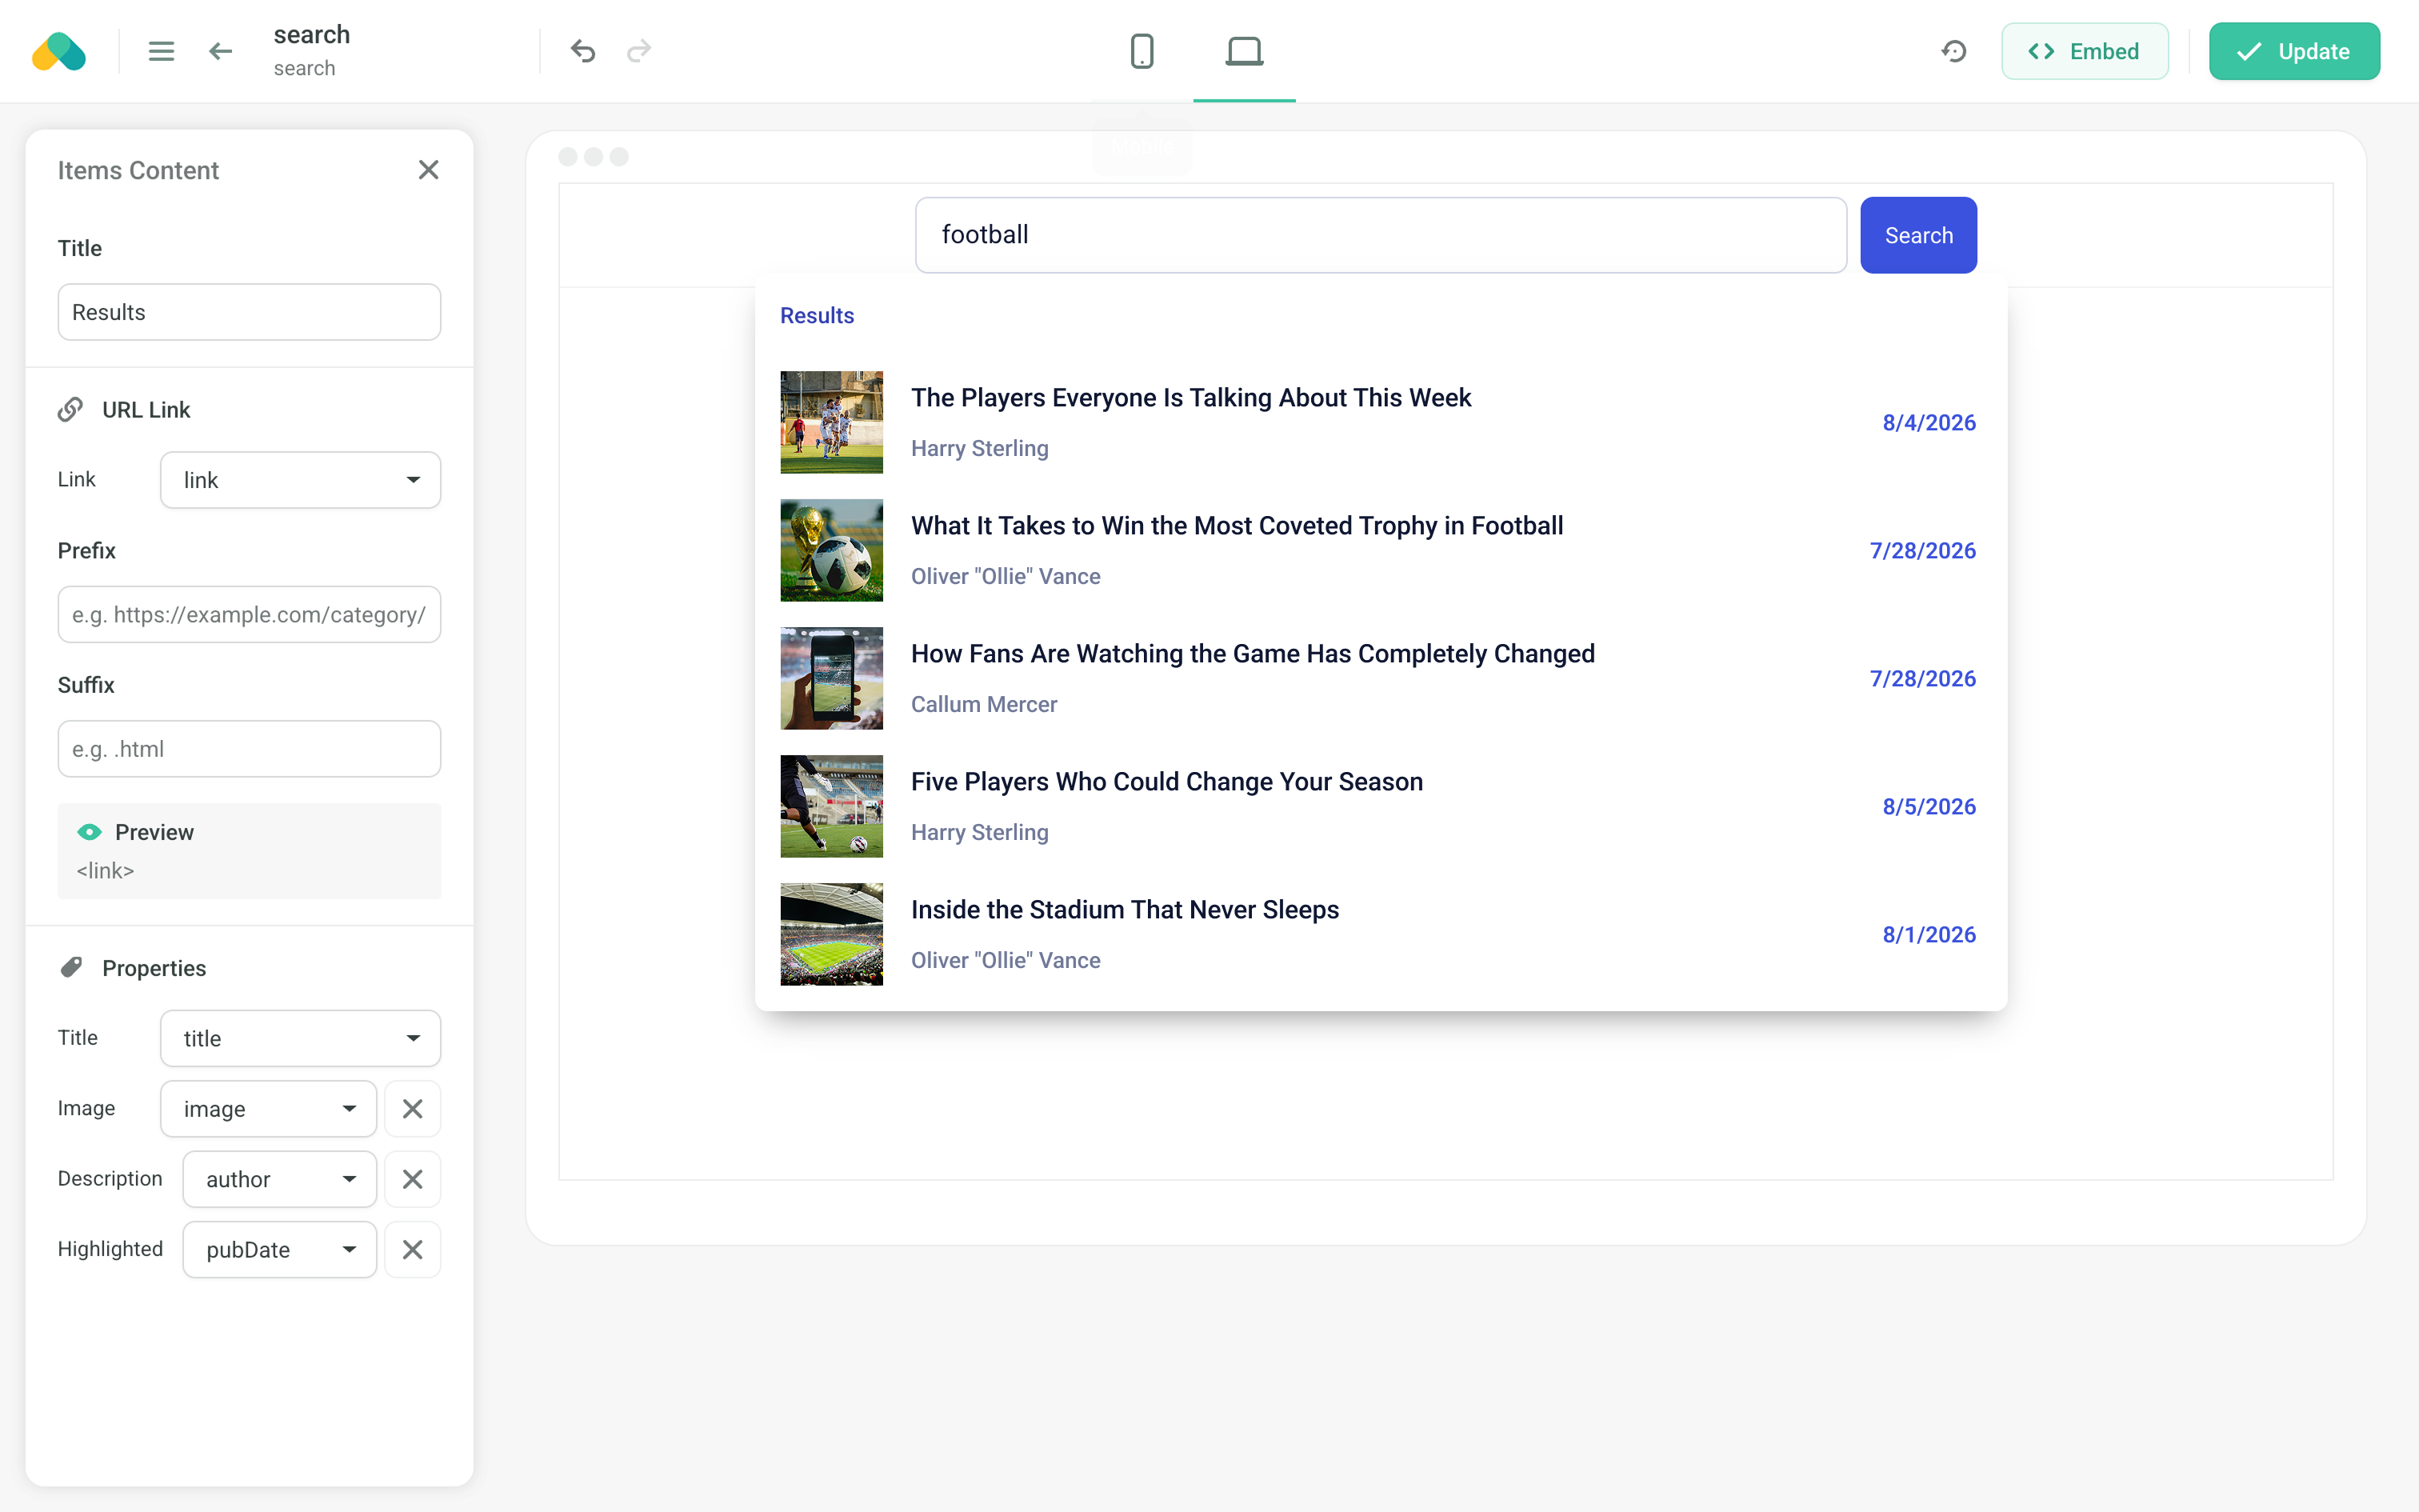Click the 8/5/2026 date
This screenshot has width=2419, height=1512.
1929,806
